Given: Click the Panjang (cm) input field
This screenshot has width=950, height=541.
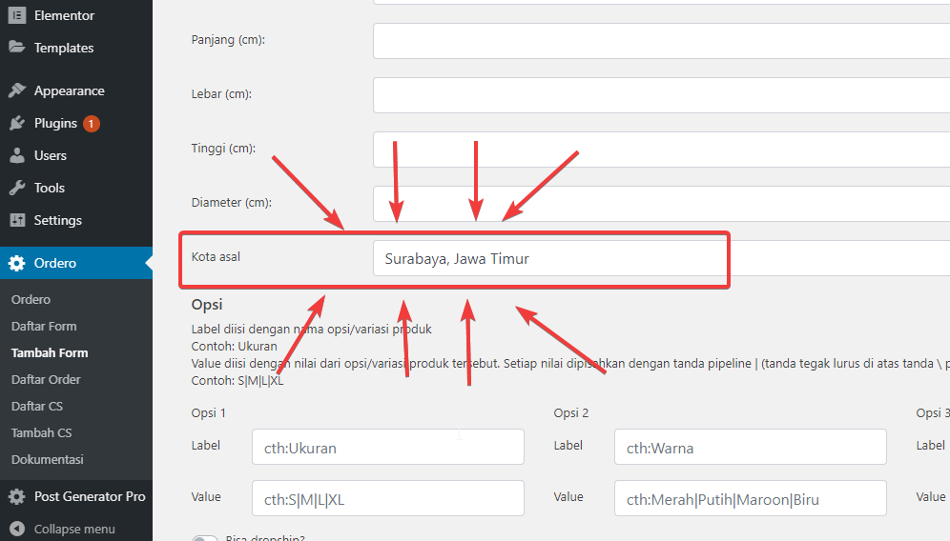Looking at the screenshot, I should pyautogui.click(x=658, y=41).
